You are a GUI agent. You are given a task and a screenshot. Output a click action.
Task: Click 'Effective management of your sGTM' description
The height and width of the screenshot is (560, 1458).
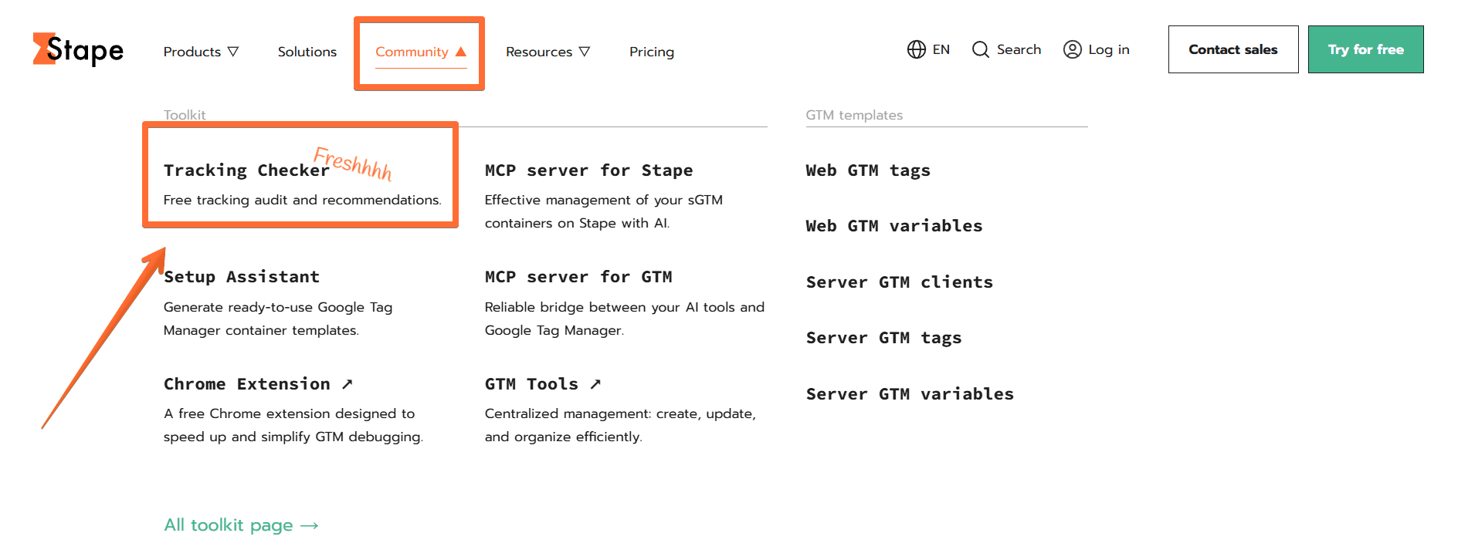point(604,200)
